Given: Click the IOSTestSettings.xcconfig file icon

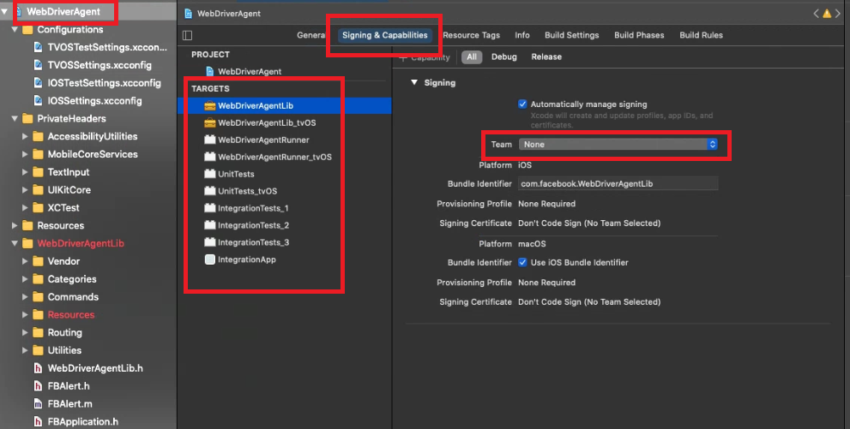Looking at the screenshot, I should click(x=38, y=83).
